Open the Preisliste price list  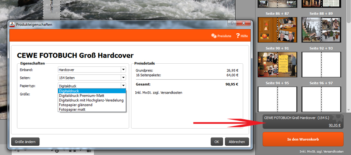(221, 36)
